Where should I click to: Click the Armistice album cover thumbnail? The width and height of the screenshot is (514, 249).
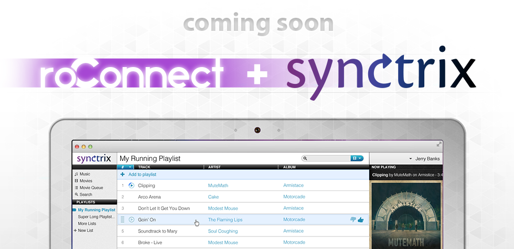pyautogui.click(x=406, y=214)
